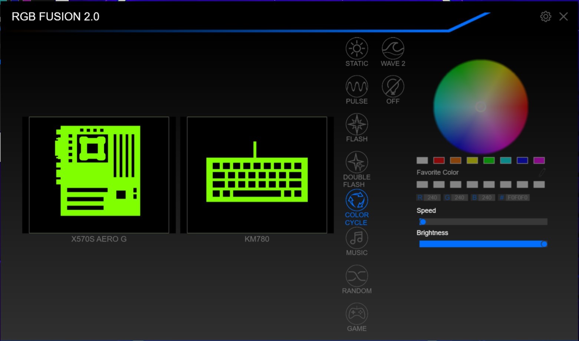The image size is (579, 341).
Task: Choose the yellow preset color swatch
Action: (472, 160)
